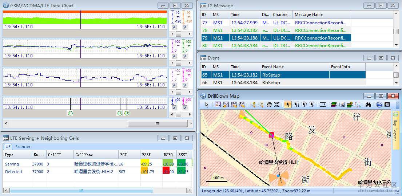Screen dimensions: 402x196
Task: Click second chart's scale scrollbar thumb
Action: [x=178, y=63]
